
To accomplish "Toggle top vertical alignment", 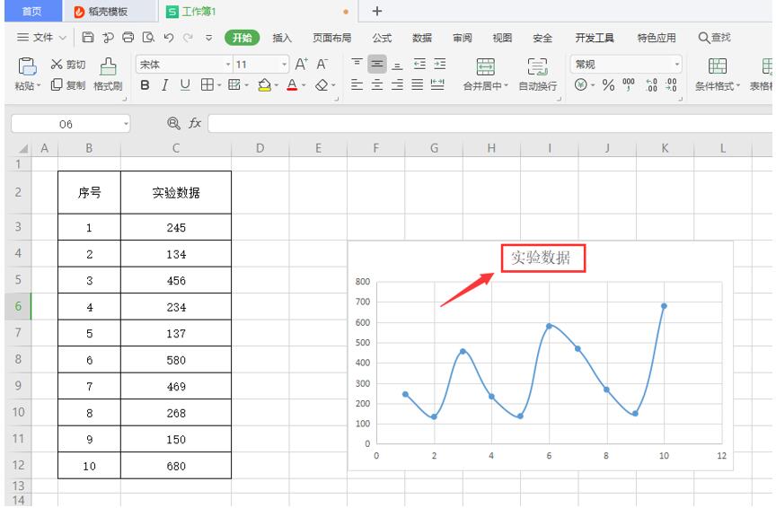I will 357,64.
